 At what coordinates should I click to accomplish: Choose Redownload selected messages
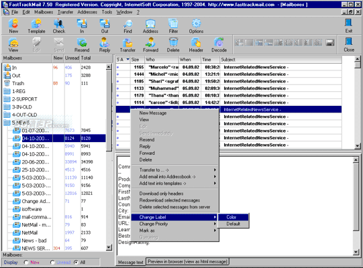point(174,200)
